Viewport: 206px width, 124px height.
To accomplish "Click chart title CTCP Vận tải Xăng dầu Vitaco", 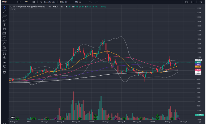I will 28,6.
